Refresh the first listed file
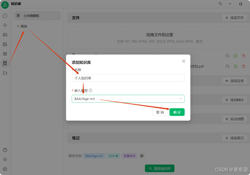This screenshot has width=250, height=175. 227,56
